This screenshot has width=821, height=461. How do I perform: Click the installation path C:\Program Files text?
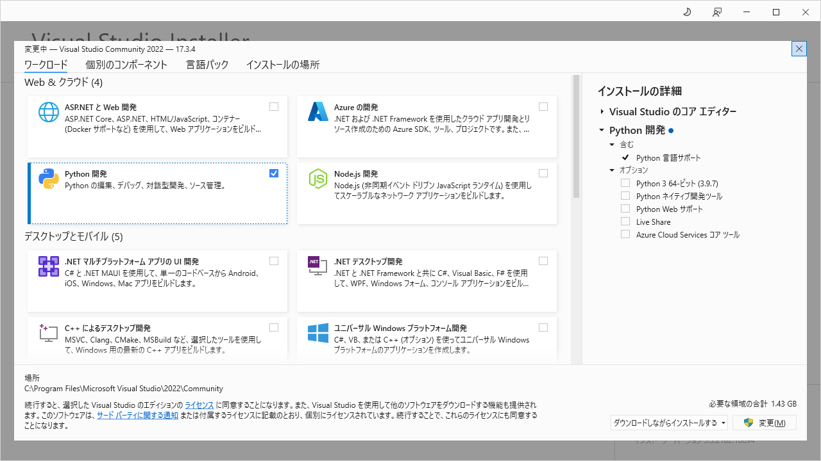[x=124, y=389]
